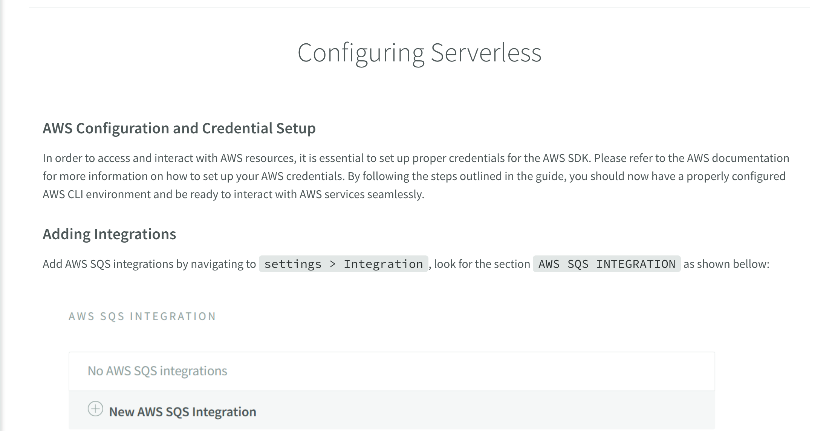832x431 pixels.
Task: Click the plus circle icon for new integration
Action: 95,409
